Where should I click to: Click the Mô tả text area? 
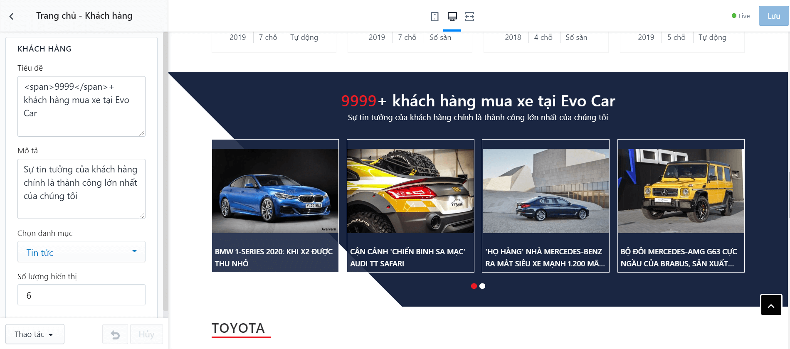tap(81, 189)
